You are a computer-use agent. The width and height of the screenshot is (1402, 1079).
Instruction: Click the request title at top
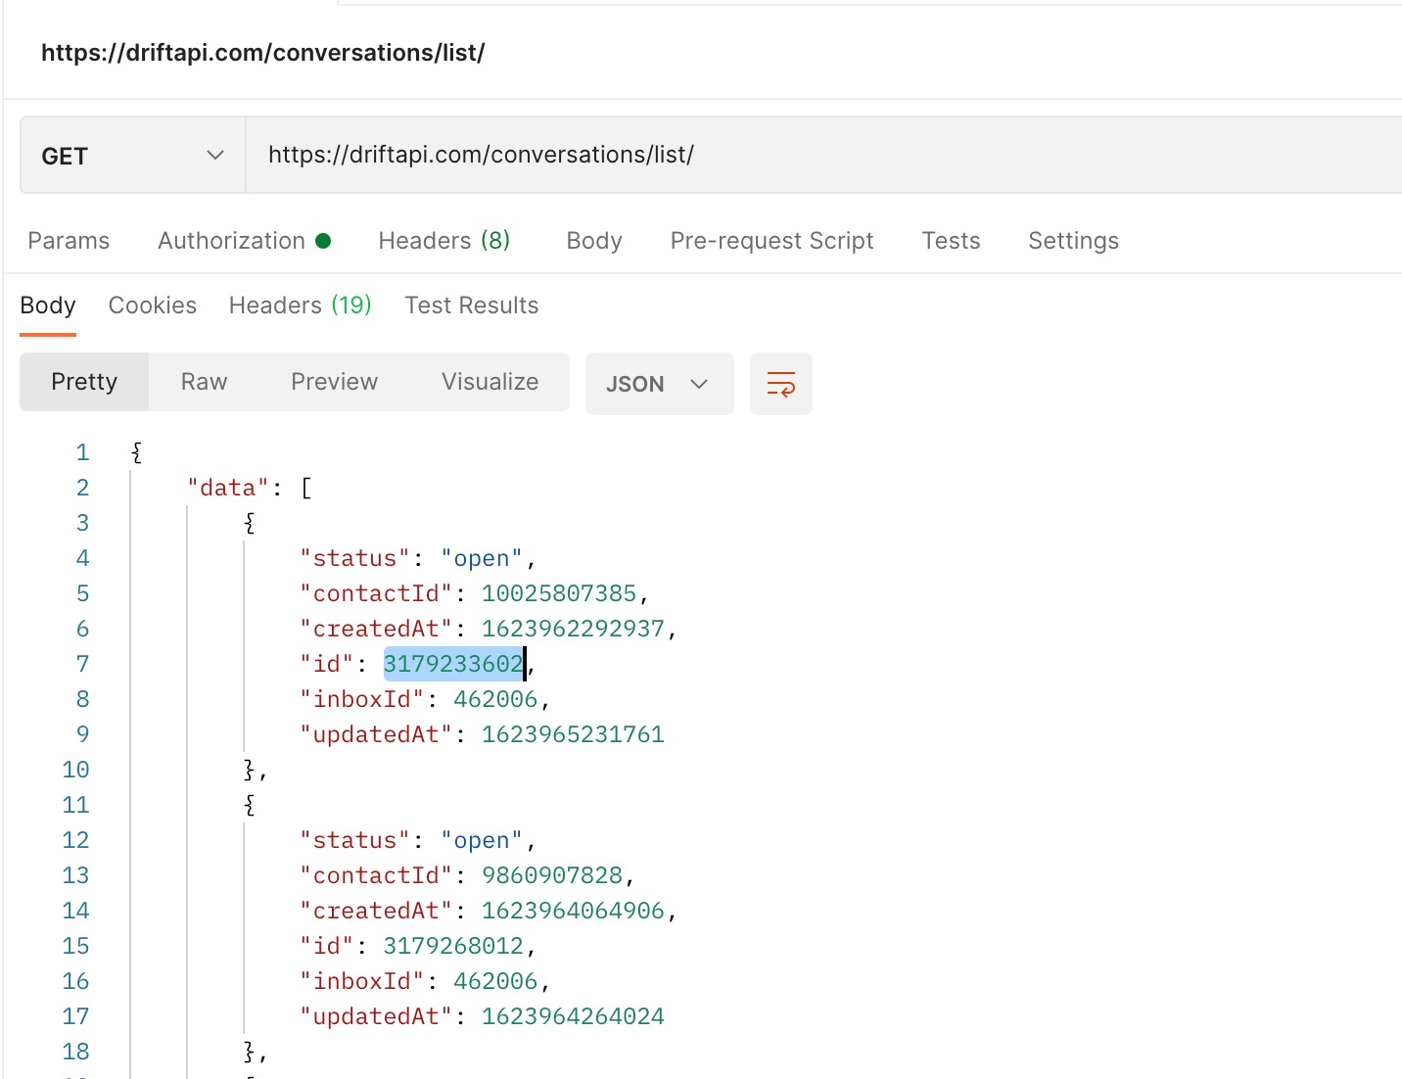coord(262,53)
